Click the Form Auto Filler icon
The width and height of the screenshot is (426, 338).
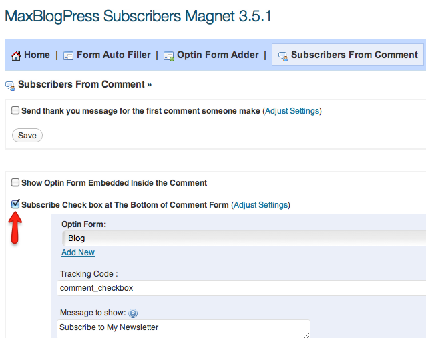tap(68, 56)
